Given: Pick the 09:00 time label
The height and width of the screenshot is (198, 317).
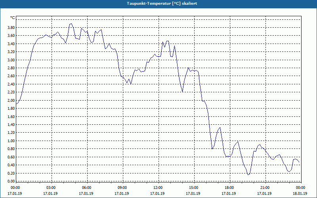Looking at the screenshot, I should pyautogui.click(x=122, y=188).
